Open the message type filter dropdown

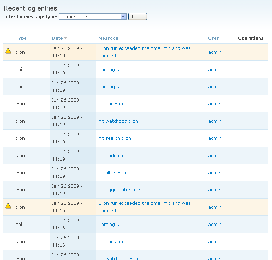(x=93, y=17)
